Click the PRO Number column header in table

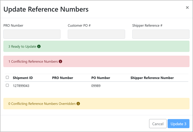coord(63,78)
